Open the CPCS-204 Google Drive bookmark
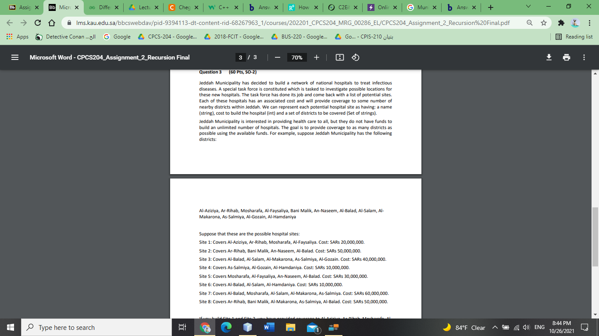Viewport: 599px width, 336px height. click(167, 37)
